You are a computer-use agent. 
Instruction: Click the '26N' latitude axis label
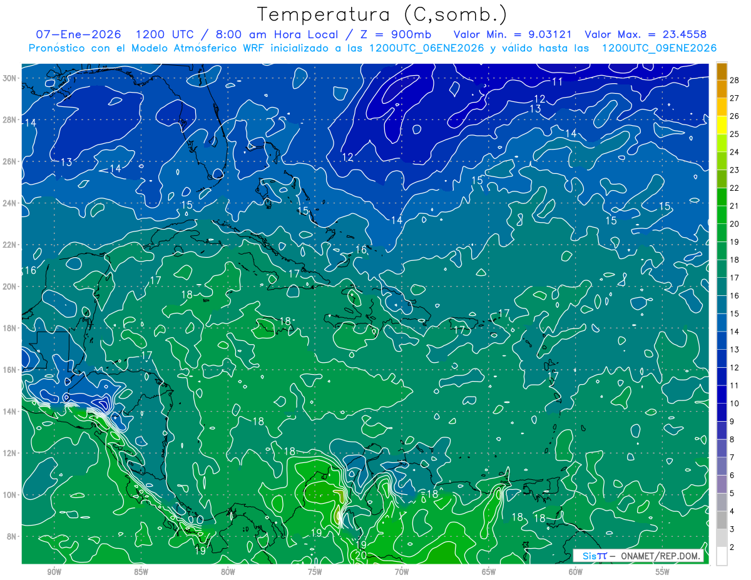click(9, 161)
